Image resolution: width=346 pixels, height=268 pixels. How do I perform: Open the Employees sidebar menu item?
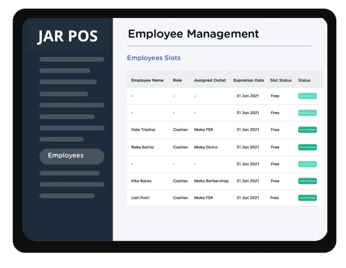click(x=72, y=156)
